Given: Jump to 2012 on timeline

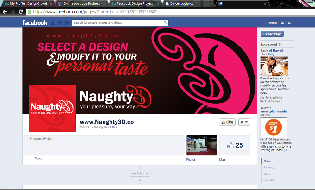Looking at the screenshot, I should 267,174.
